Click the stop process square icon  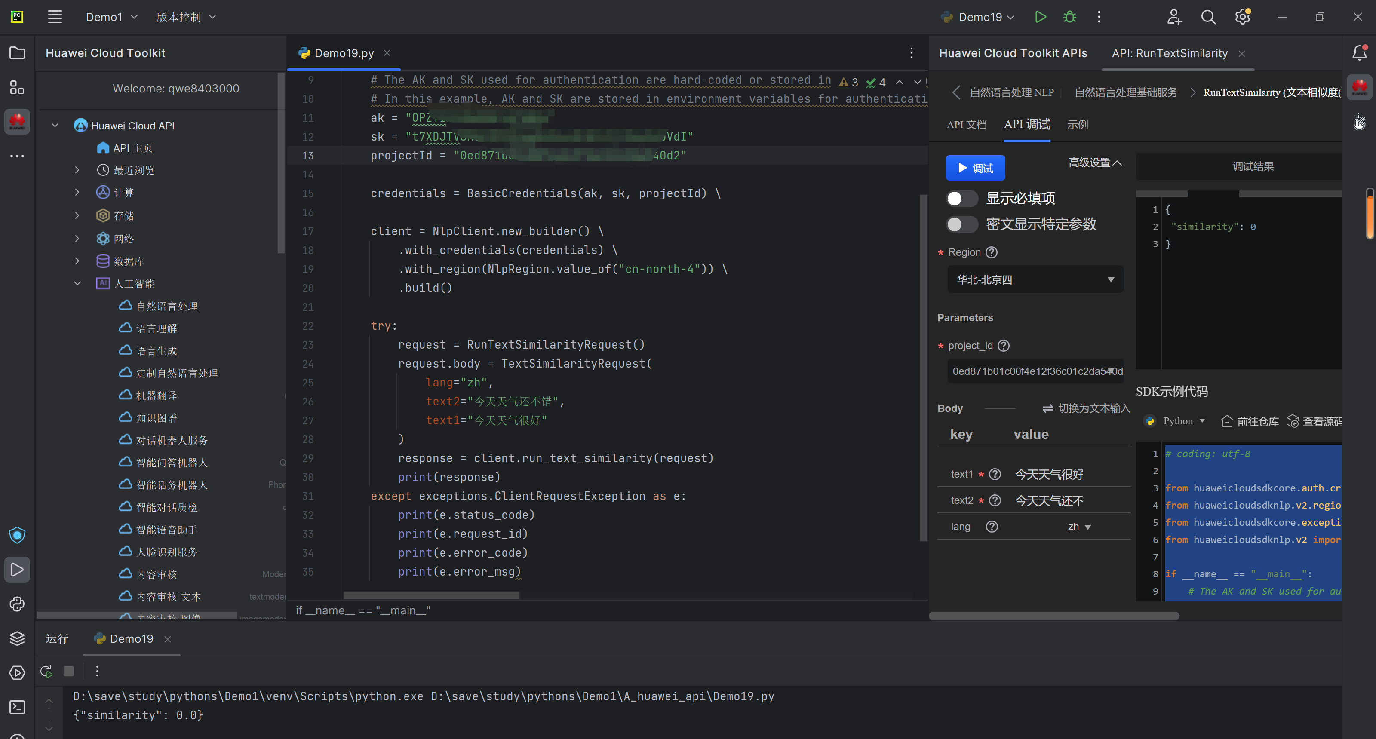69,671
